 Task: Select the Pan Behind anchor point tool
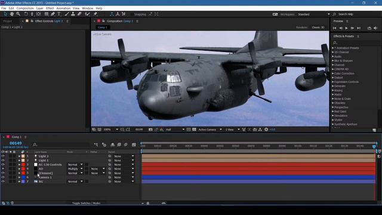tap(38, 14)
